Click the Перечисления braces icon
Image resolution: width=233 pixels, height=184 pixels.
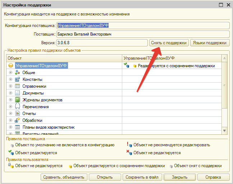(x=17, y=107)
